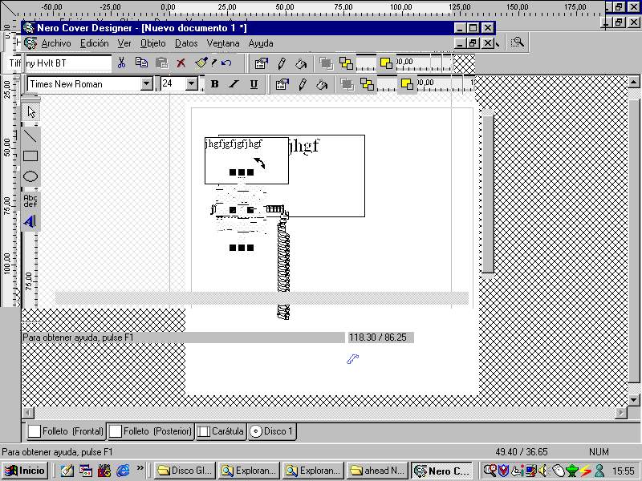
Task: Open the Ventana menu
Action: pos(223,43)
